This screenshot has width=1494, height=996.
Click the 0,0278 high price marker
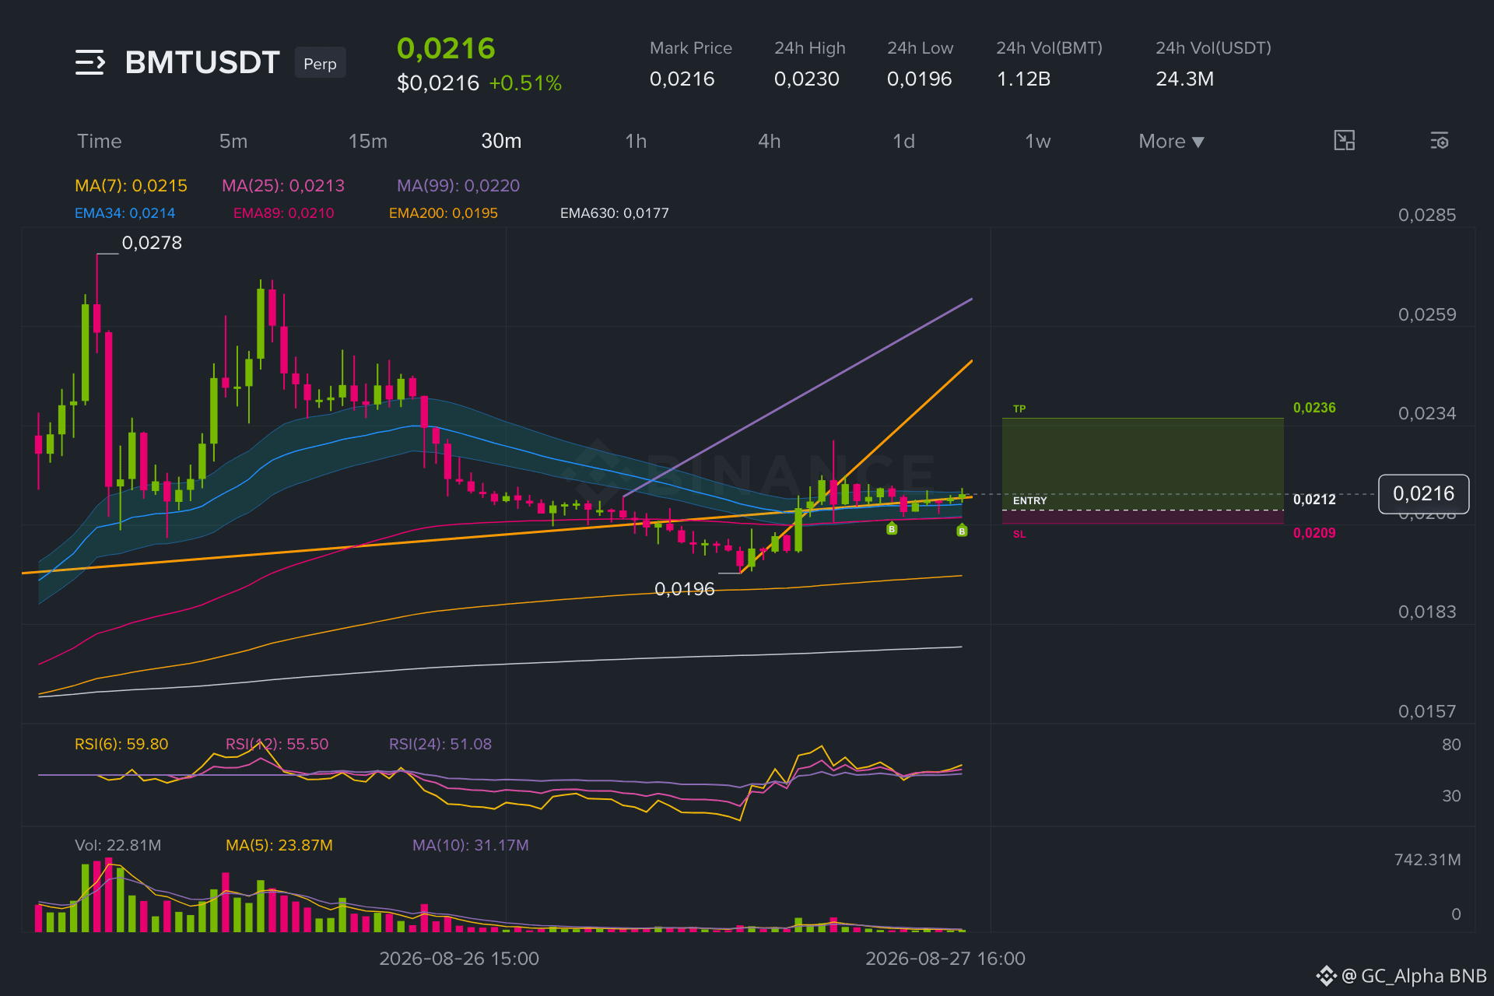[x=152, y=243]
